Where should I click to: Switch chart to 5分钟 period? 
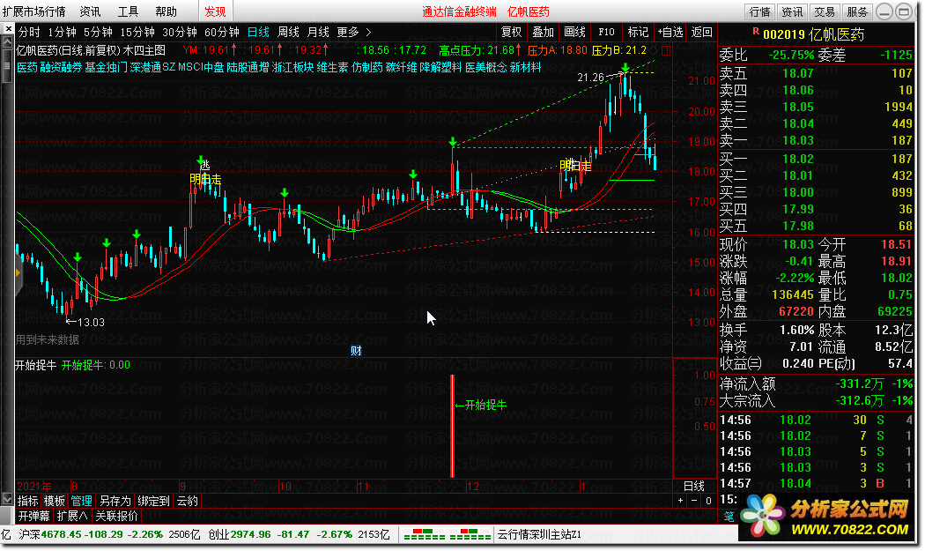point(98,32)
